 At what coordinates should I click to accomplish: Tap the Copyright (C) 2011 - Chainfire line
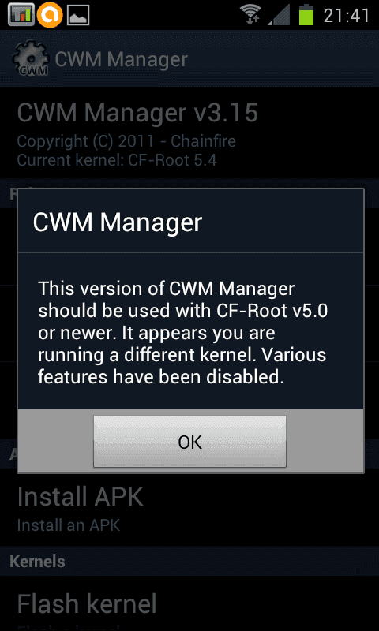(126, 141)
